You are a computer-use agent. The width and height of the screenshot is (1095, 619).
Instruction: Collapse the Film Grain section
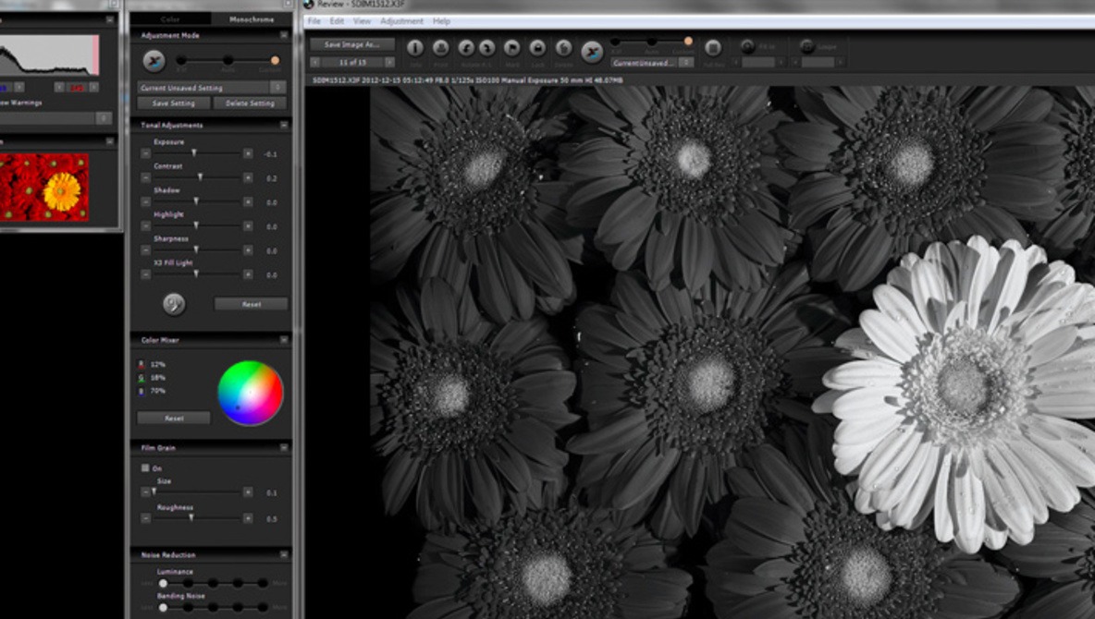[x=284, y=447]
